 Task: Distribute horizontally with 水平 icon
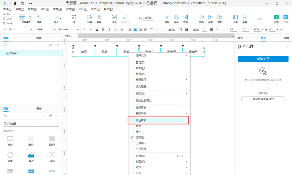click(x=235, y=17)
